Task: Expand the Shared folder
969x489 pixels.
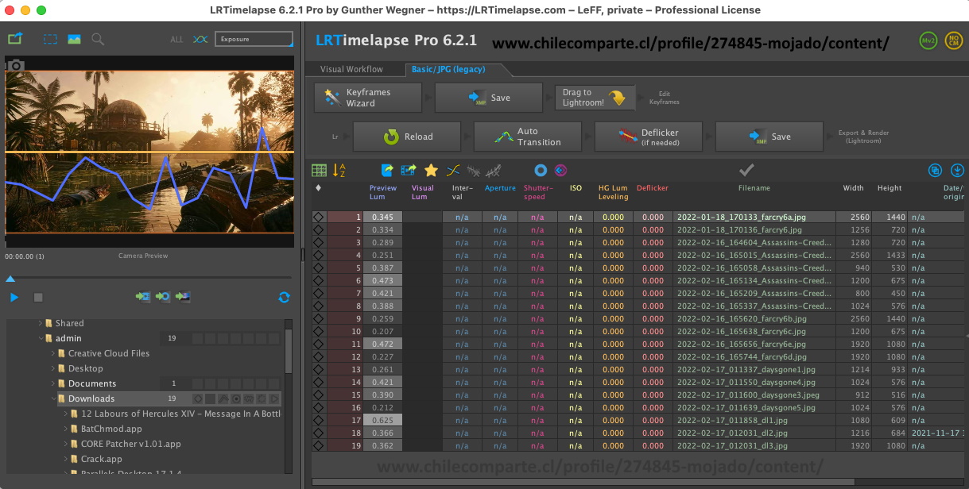Action: point(41,323)
